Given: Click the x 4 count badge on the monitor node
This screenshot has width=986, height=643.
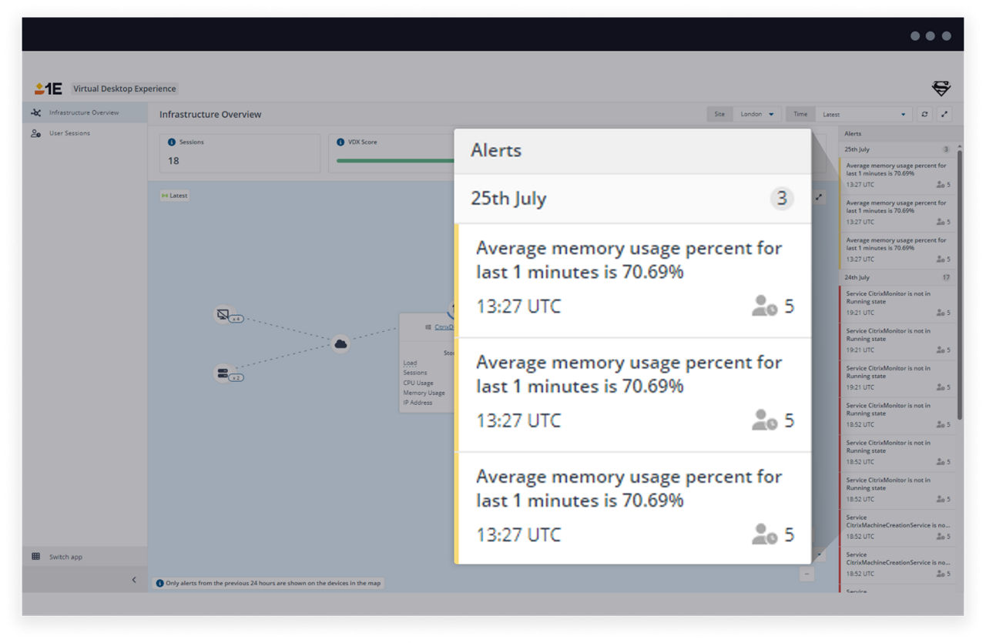Looking at the screenshot, I should 236,319.
